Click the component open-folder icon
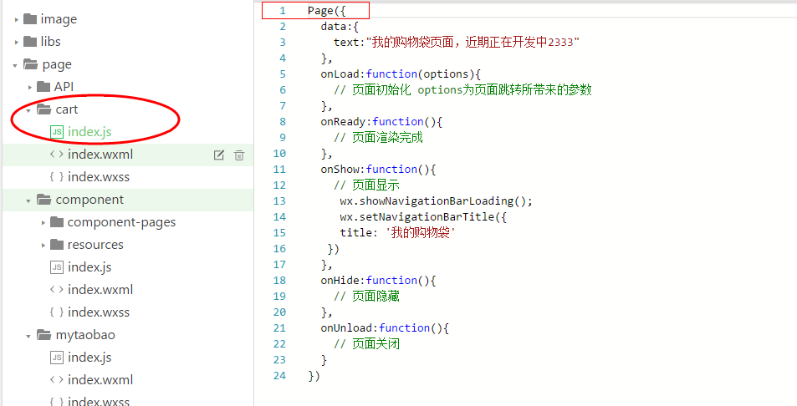 tap(44, 200)
